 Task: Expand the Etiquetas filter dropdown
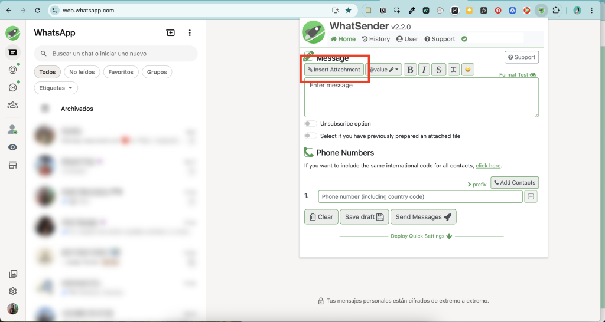[56, 88]
